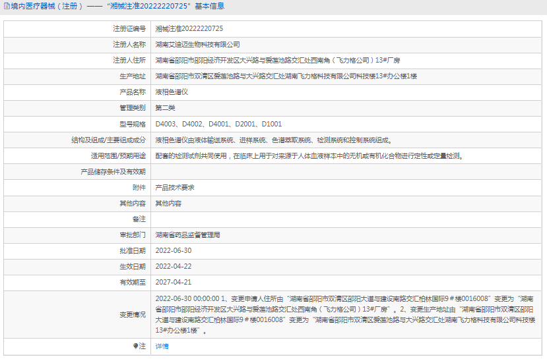Click the document icon in the header
This screenshot has width=547, height=359.
[x=7, y=7]
